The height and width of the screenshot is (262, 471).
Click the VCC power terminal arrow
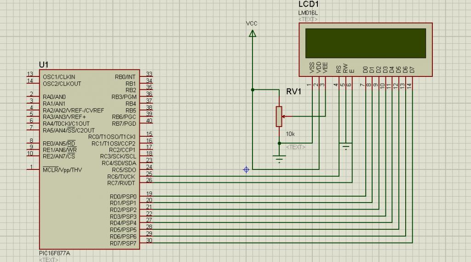click(x=253, y=34)
